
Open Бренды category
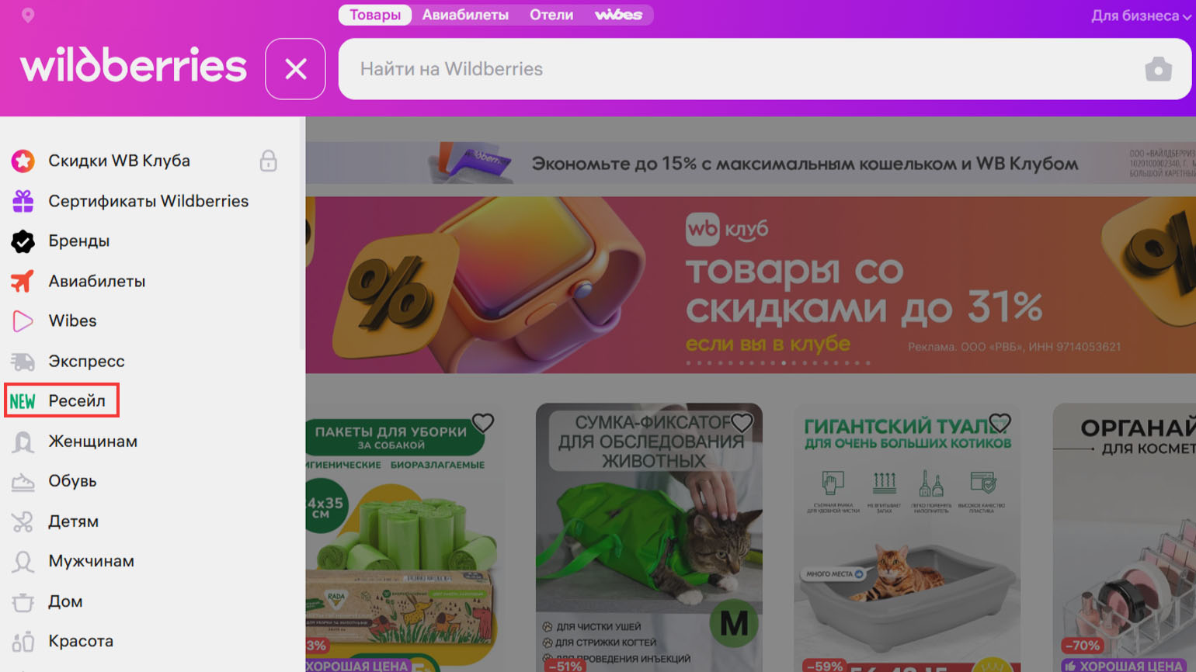tap(78, 241)
